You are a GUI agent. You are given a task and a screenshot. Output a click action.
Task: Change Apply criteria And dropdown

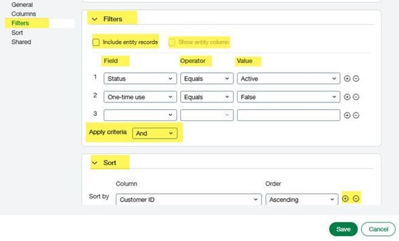154,133
